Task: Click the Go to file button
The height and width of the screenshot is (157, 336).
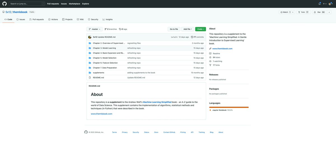Action: pos(174,29)
